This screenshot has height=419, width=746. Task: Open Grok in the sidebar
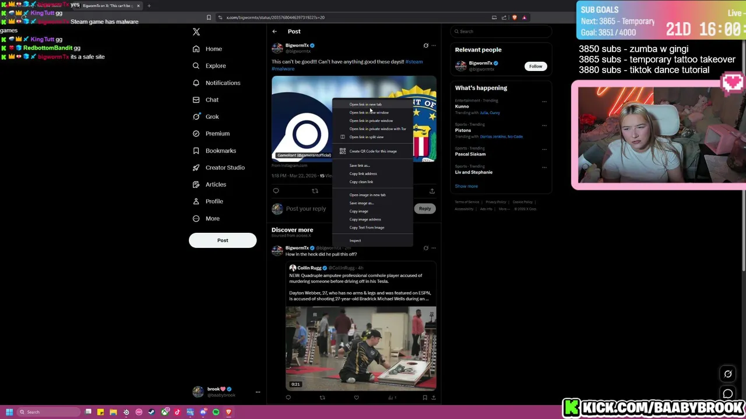(205, 116)
